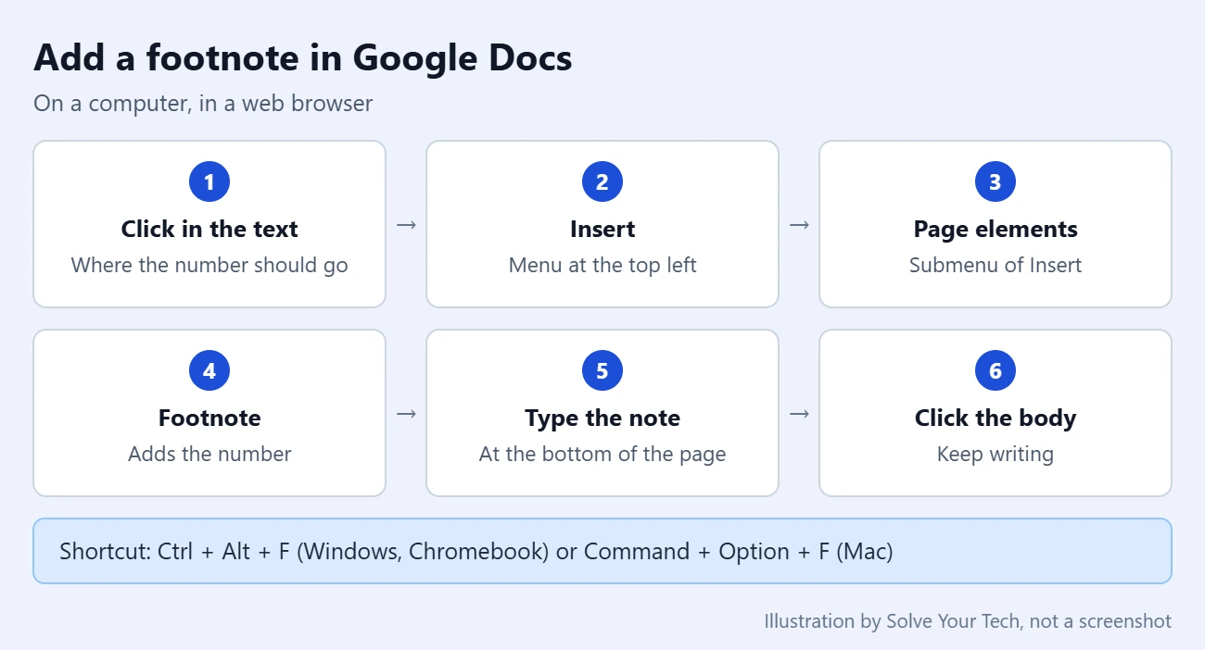
Task: Select the 'Type the note' step title
Action: coord(602,419)
